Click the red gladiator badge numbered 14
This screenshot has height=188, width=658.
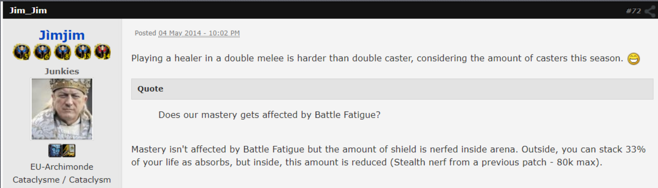(x=103, y=52)
